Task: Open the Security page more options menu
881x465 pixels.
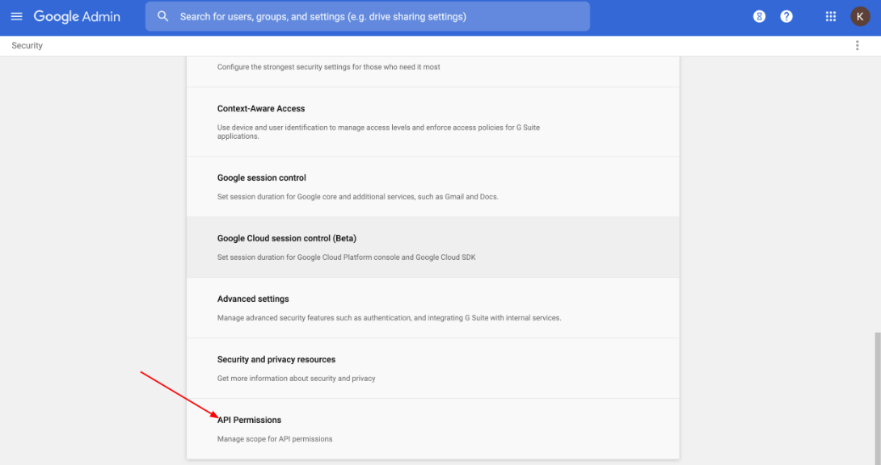Action: 858,46
